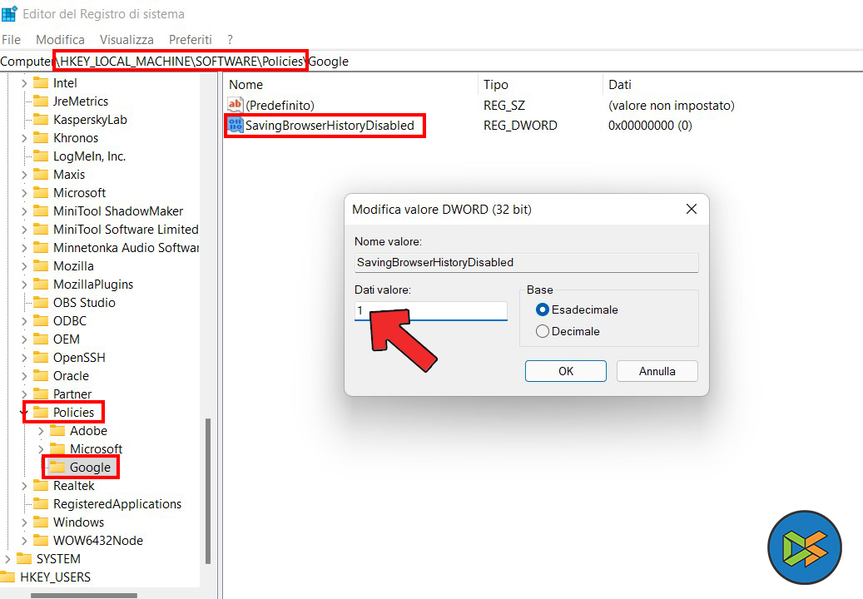Click the Dati column header
The image size is (863, 599).
tap(732, 85)
